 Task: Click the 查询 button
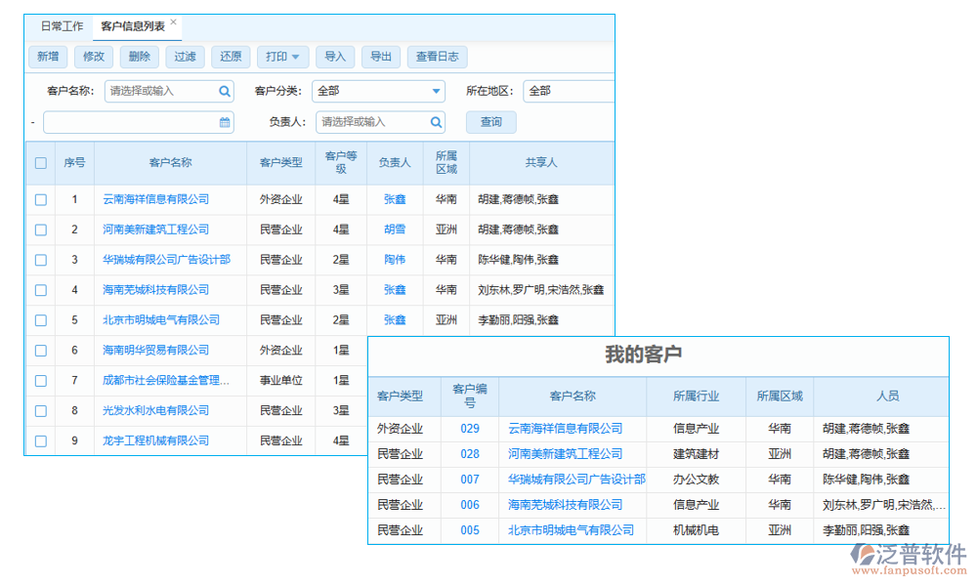pyautogui.click(x=491, y=122)
